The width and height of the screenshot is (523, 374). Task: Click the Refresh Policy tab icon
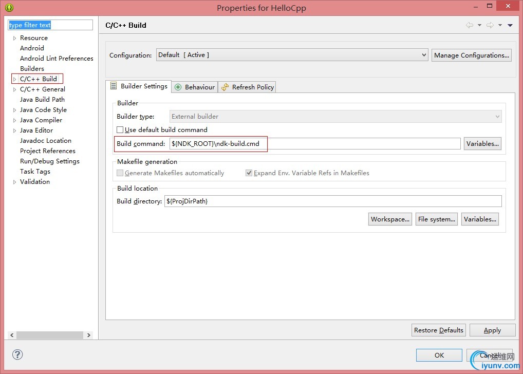[x=225, y=87]
